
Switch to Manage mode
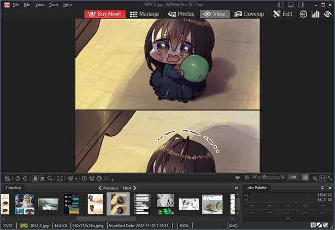(144, 14)
